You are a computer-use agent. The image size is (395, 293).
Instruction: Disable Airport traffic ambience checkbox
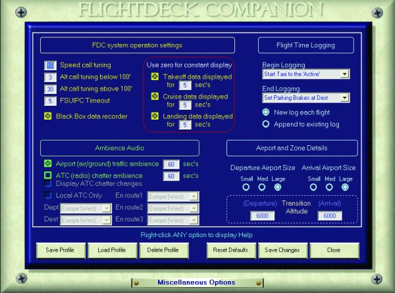pyautogui.click(x=48, y=164)
